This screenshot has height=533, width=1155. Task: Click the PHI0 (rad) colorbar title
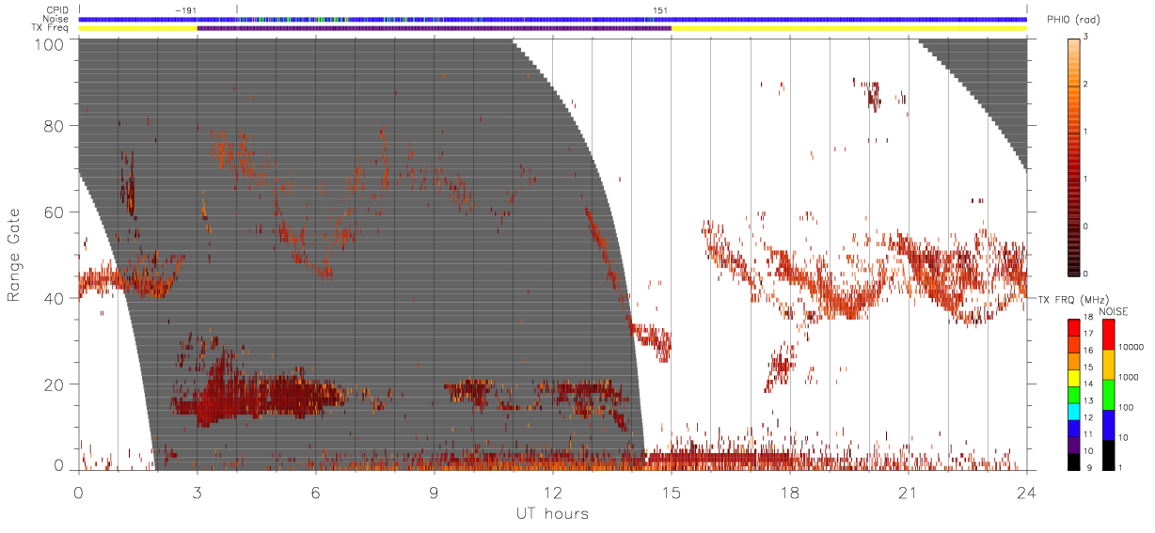(1073, 21)
